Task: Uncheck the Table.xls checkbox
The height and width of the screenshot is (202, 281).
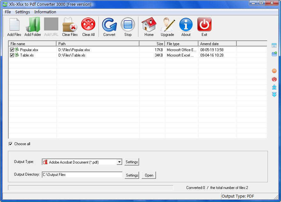Action: [12, 55]
